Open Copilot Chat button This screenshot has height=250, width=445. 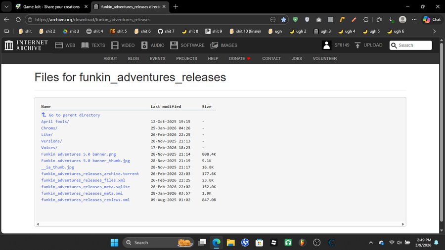coord(432,20)
